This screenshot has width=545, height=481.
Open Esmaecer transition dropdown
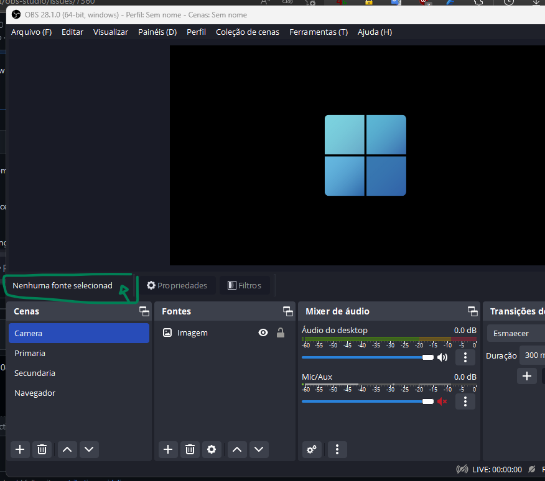516,333
